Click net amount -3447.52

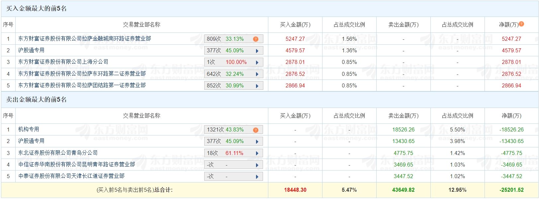pos(511,176)
